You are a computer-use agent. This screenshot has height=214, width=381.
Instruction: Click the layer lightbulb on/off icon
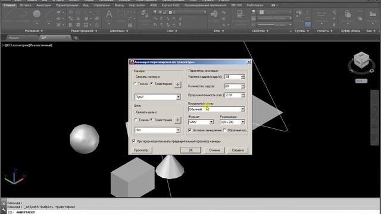point(155,12)
